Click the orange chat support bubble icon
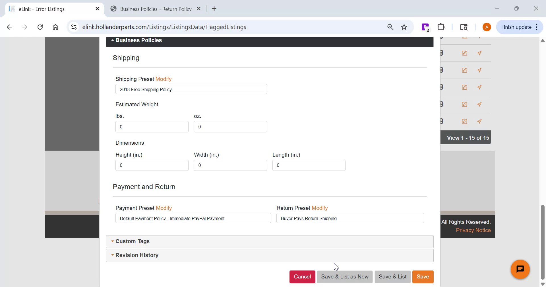 pyautogui.click(x=520, y=269)
